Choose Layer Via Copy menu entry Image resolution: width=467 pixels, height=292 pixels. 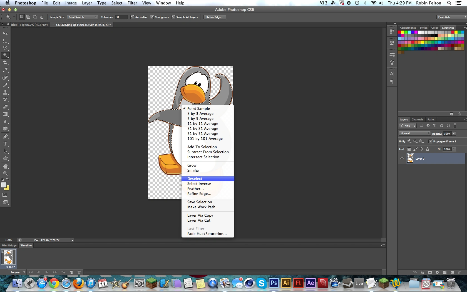(x=200, y=215)
